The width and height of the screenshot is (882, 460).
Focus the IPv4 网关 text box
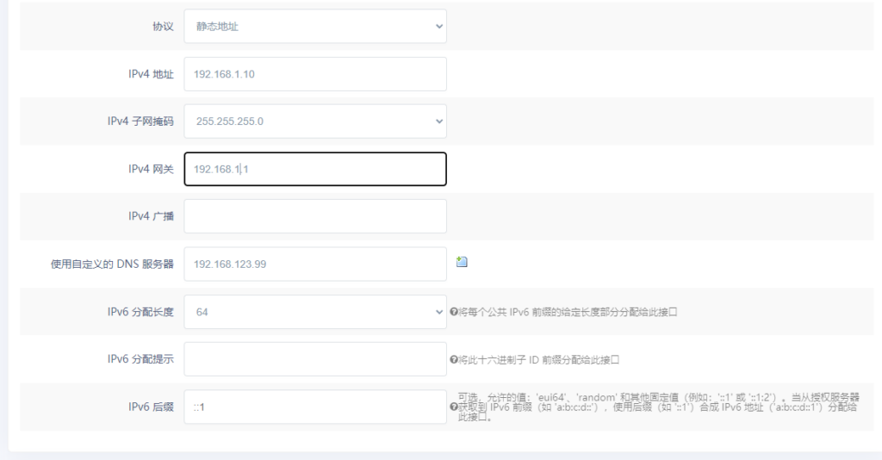tap(315, 169)
